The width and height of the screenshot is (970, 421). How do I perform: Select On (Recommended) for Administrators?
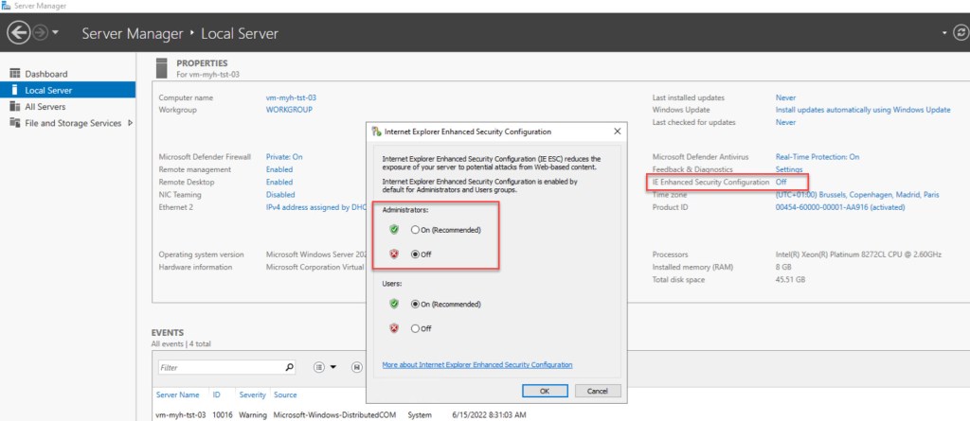tap(415, 230)
